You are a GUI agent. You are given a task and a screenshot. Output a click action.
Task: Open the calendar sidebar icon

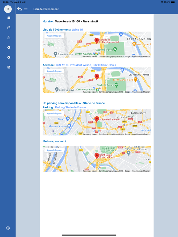[9, 28]
